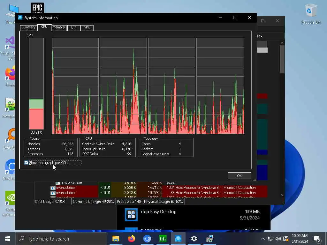327x245 pixels.
Task: Close the System Information window
Action: tap(249, 18)
